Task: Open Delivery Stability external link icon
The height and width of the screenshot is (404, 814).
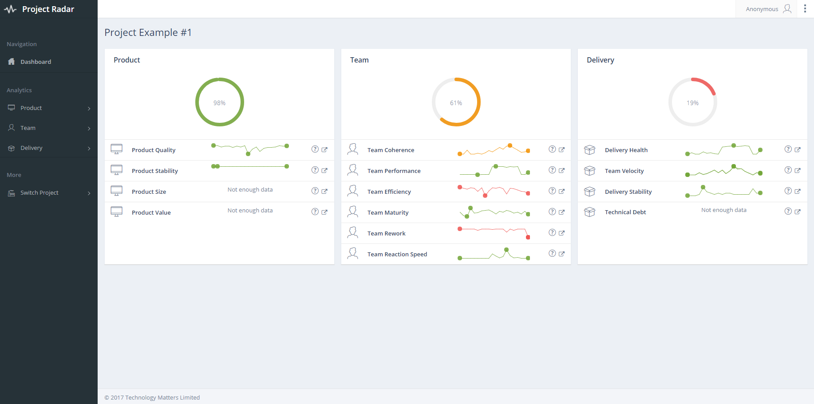Action: 798,192
